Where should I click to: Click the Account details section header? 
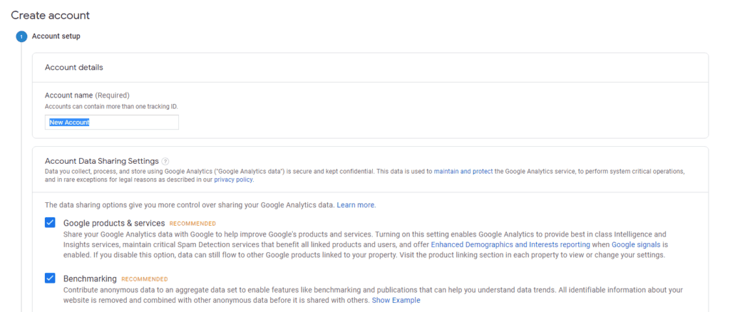point(74,68)
